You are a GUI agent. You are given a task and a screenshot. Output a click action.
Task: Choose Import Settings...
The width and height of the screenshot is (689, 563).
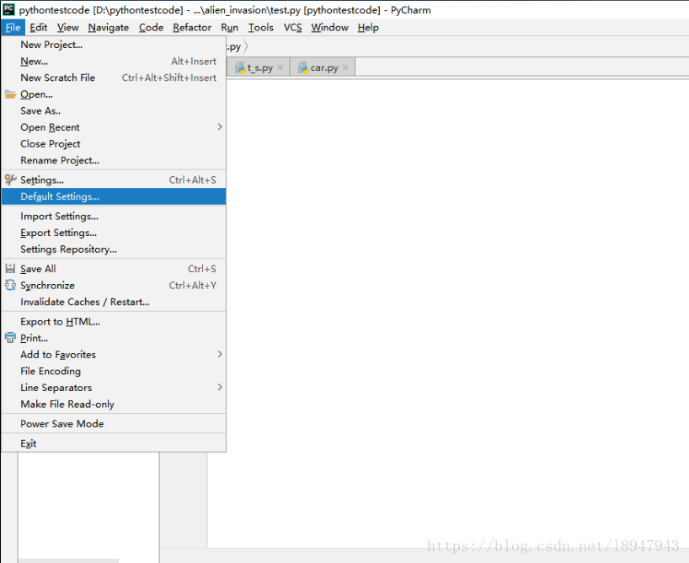pos(114,216)
